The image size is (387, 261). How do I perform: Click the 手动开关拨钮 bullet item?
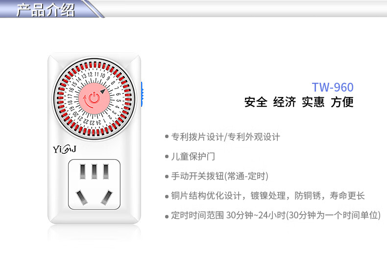[217, 176]
